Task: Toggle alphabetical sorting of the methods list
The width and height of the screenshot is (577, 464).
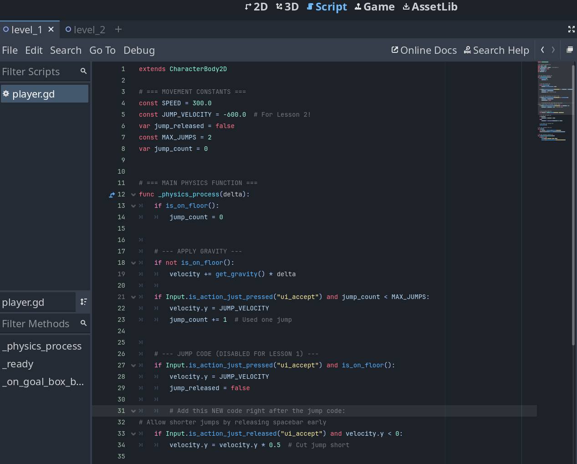Action: point(83,302)
